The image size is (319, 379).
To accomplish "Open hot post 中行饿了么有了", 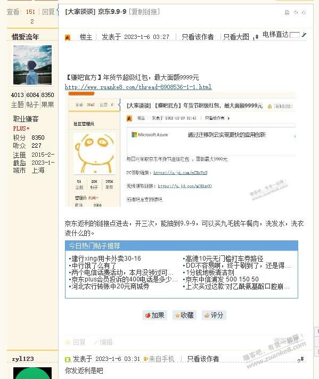I will click(x=94, y=265).
